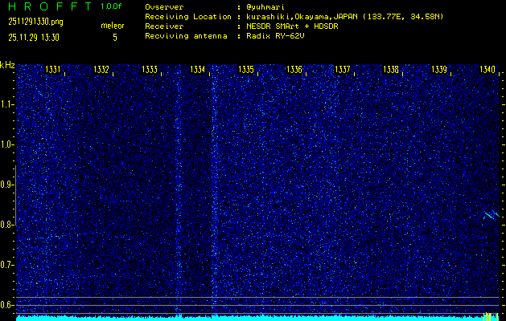The width and height of the screenshot is (506, 321).
Task: Click the date stamp 25.11.29 13:30
Action: (34, 38)
